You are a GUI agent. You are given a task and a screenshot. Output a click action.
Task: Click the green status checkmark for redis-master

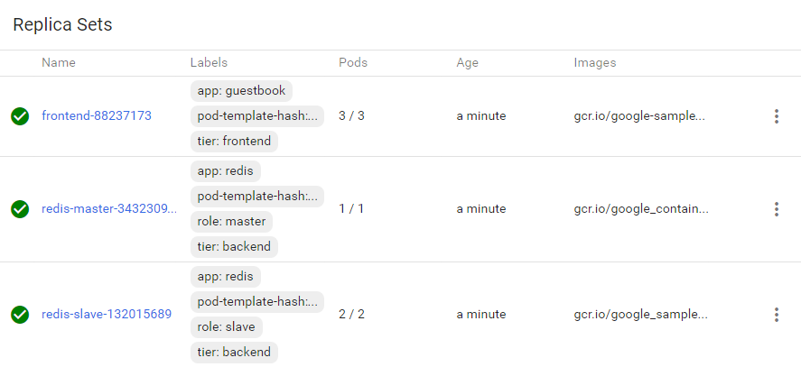coord(20,209)
